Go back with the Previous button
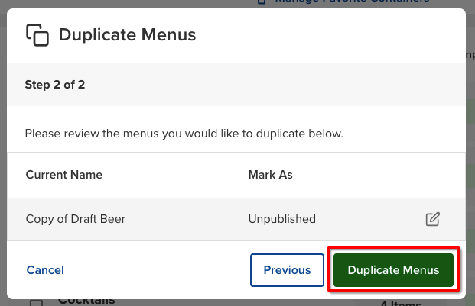475x306 pixels. point(287,270)
